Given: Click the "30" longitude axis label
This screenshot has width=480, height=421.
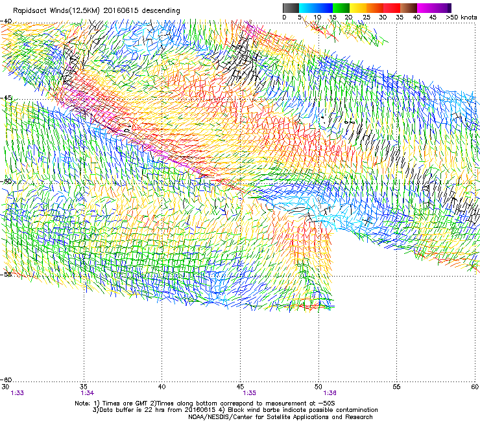Looking at the screenshot, I should coord(5,387).
